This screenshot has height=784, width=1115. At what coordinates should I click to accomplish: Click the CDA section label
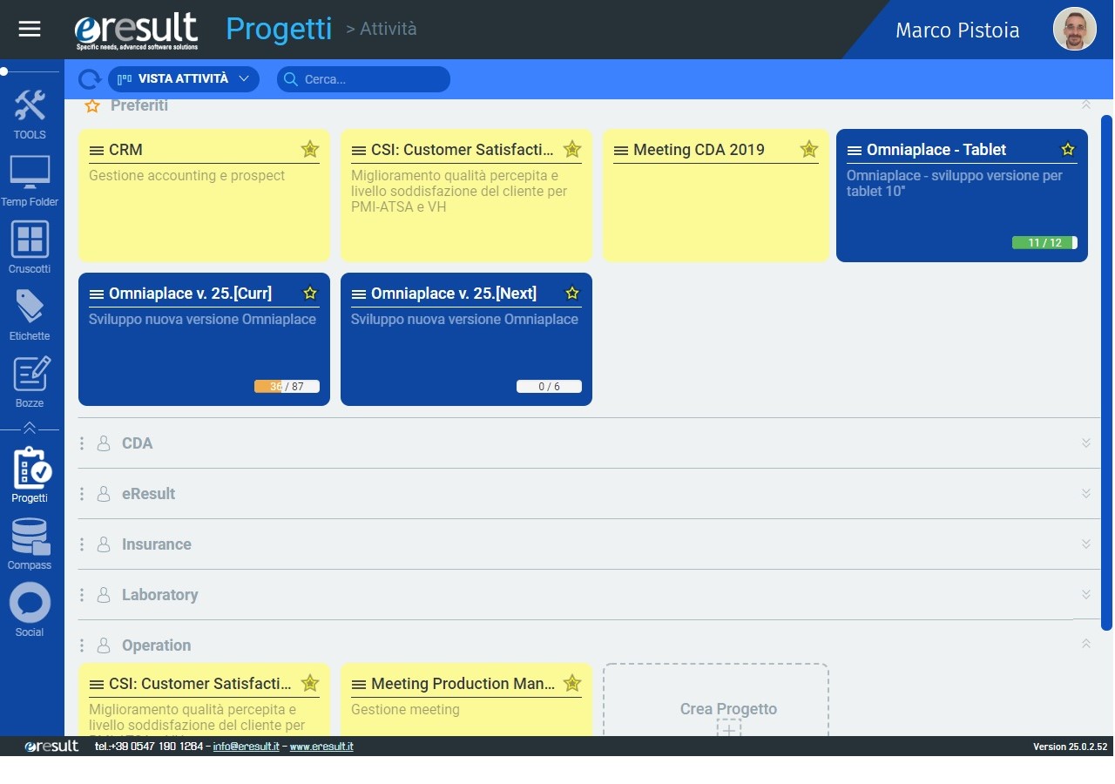tap(138, 443)
